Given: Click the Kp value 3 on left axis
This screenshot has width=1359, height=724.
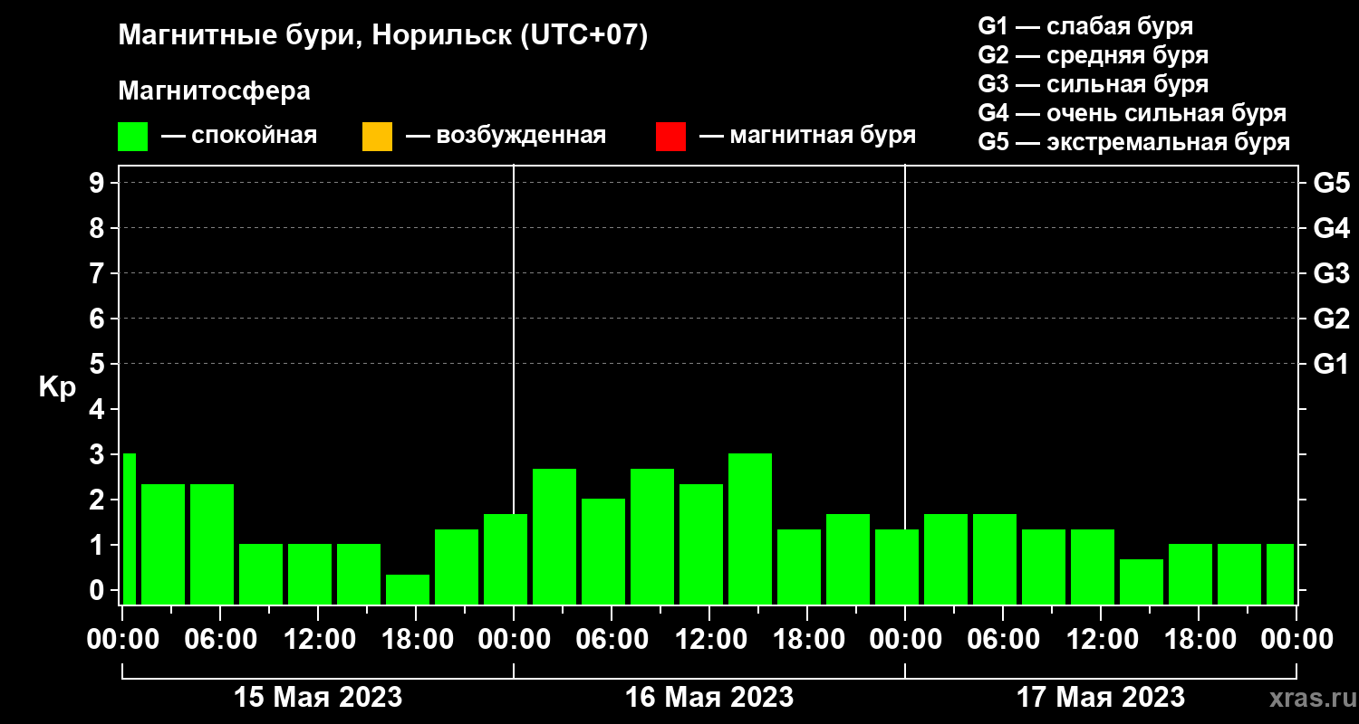Looking at the screenshot, I should point(99,454).
